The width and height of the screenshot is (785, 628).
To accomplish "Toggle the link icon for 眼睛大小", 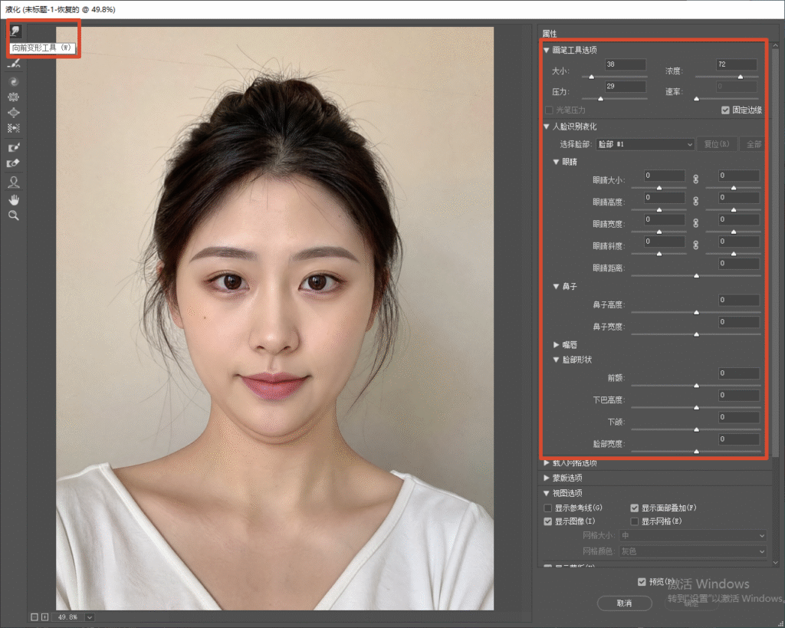I will (x=695, y=179).
